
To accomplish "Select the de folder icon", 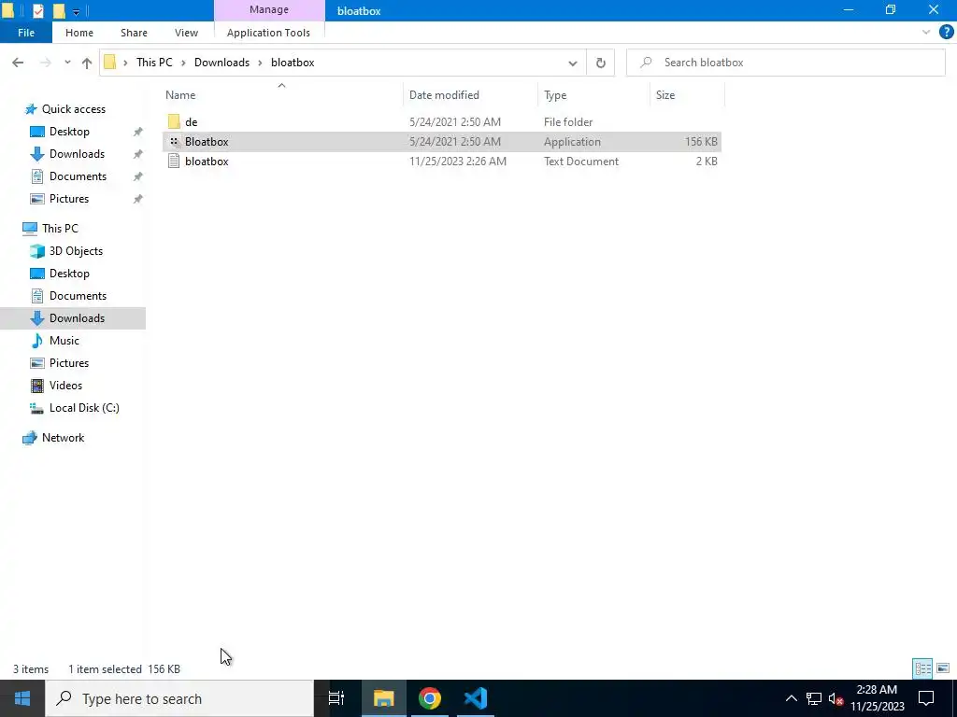I will (x=174, y=122).
